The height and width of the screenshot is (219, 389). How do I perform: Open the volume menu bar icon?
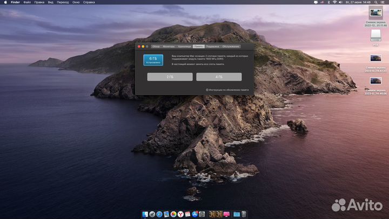point(340,2)
